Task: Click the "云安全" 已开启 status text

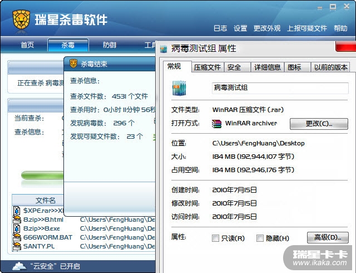Action: [x=55, y=266]
